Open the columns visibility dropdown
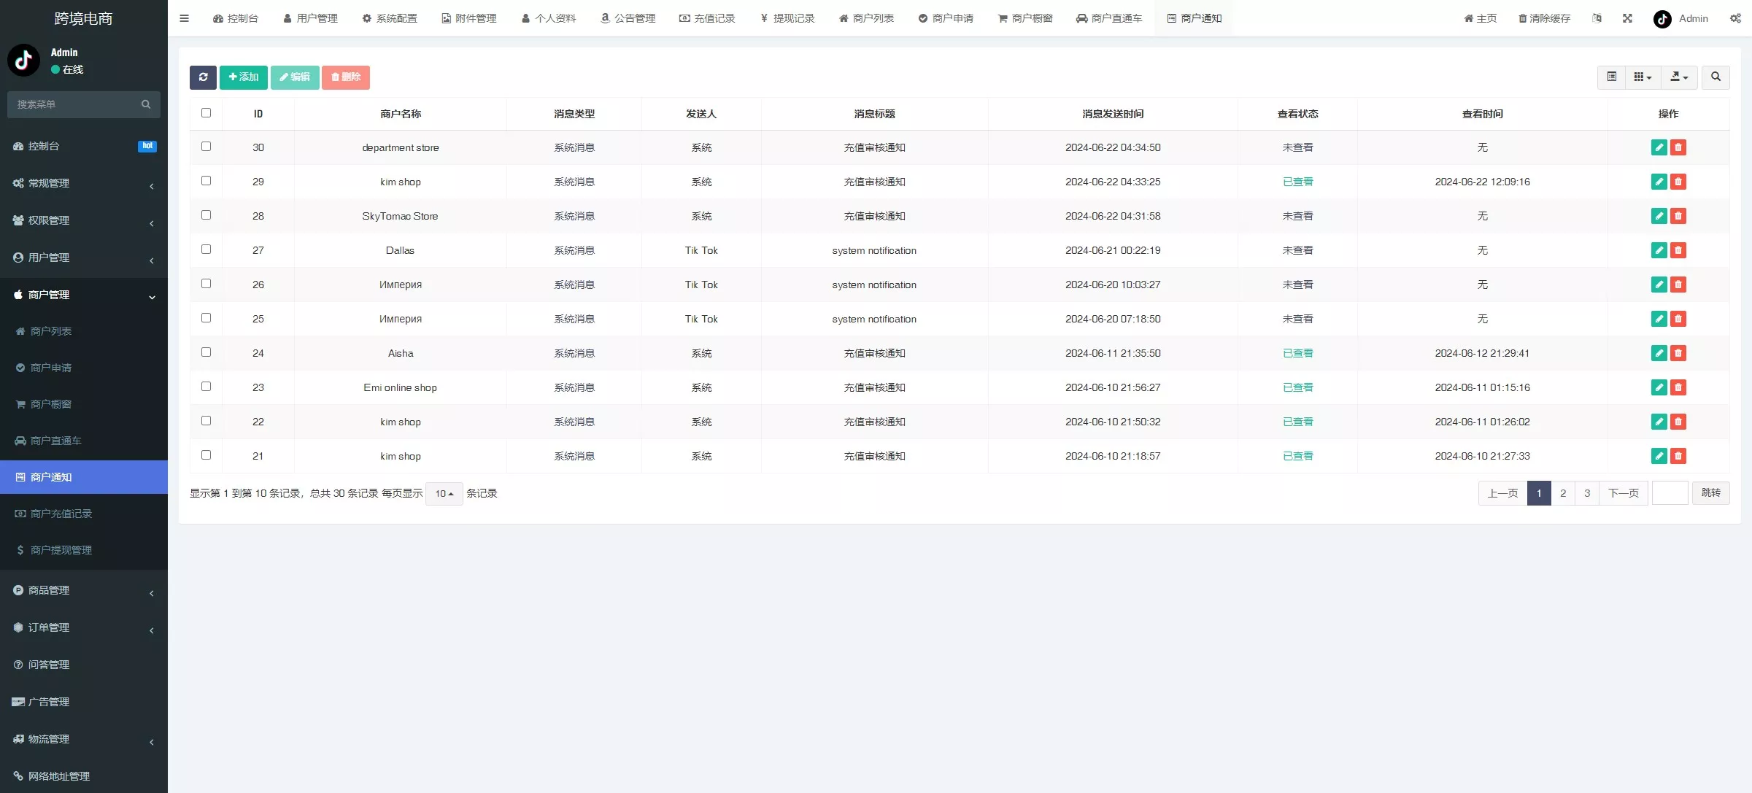 click(1642, 77)
